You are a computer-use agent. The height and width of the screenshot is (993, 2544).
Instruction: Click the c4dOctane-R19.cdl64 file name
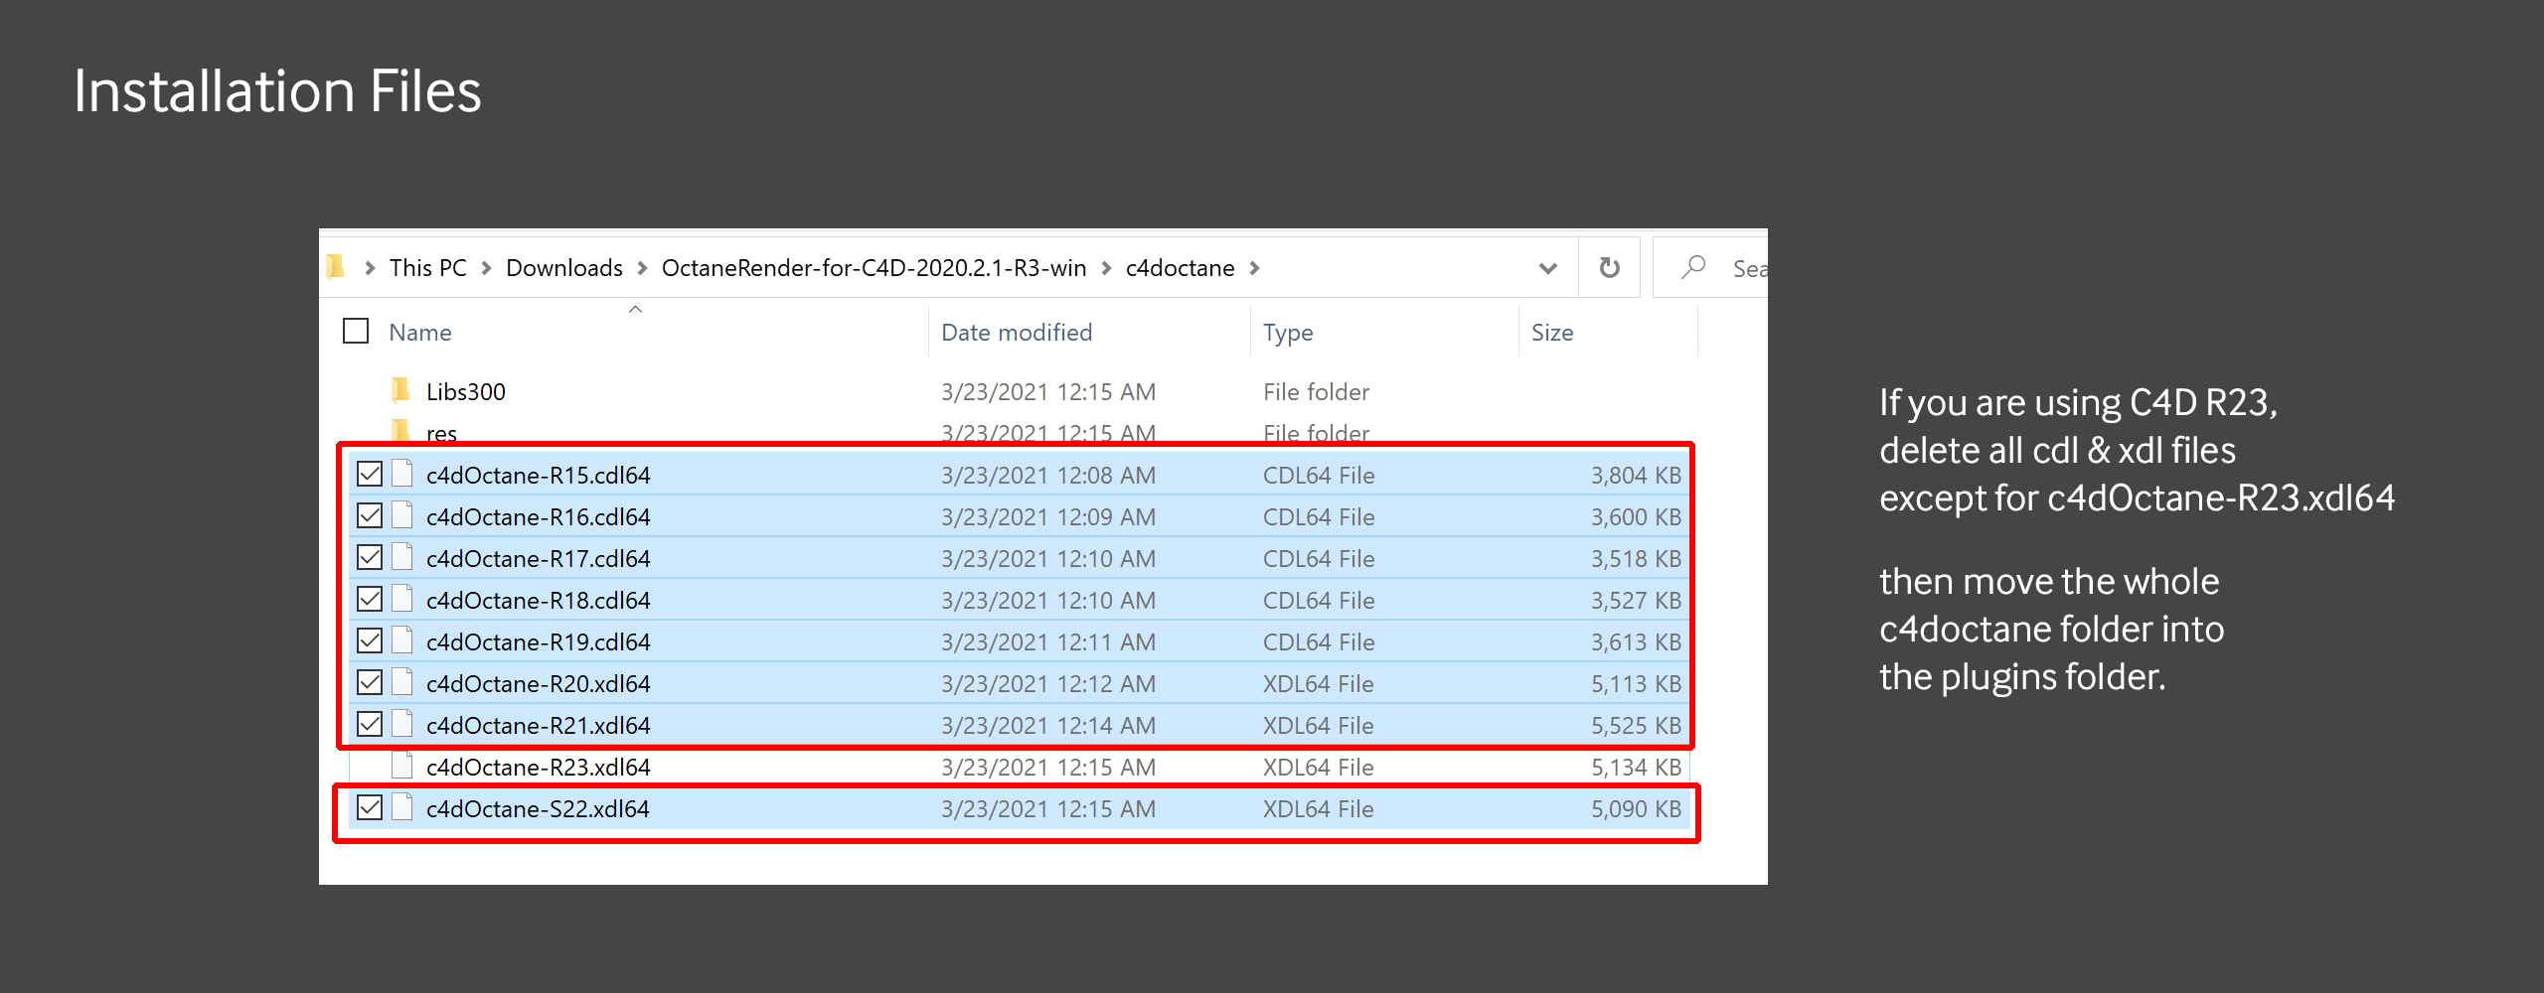[x=539, y=642]
